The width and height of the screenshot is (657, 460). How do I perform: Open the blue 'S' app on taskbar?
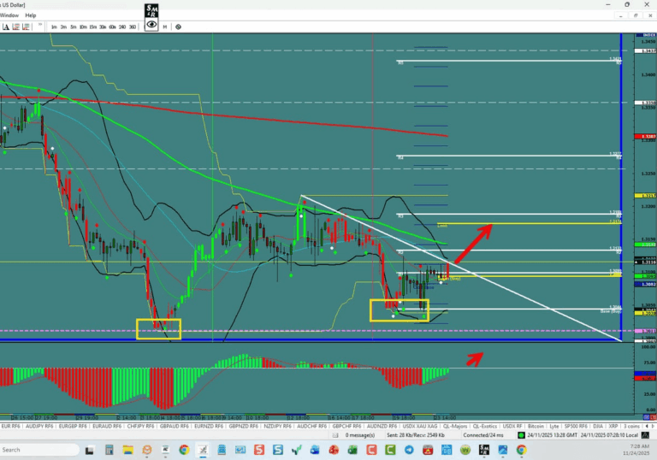point(278,451)
